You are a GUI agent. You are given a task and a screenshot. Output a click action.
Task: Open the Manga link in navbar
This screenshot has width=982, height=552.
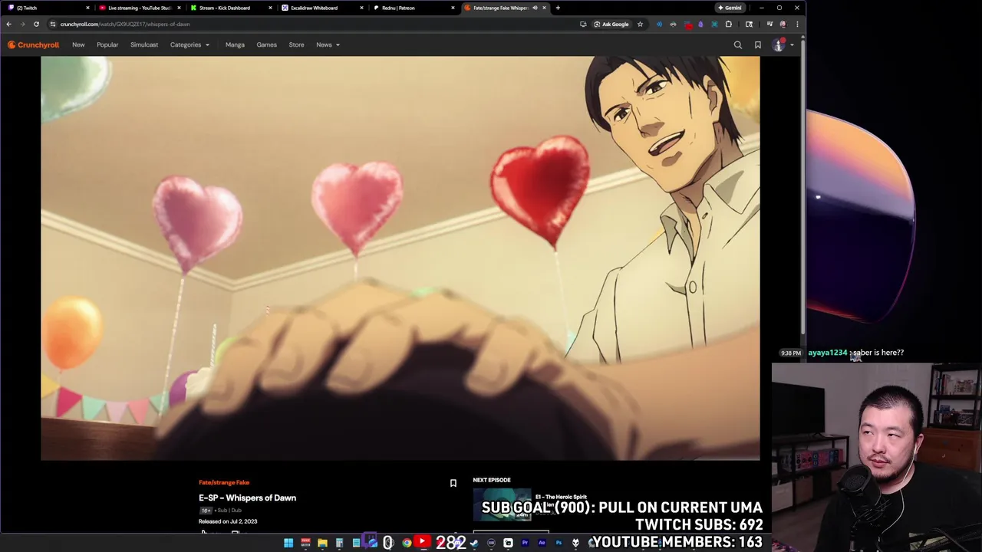click(x=235, y=44)
